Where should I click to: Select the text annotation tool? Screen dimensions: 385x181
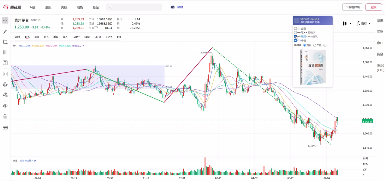click(5, 63)
